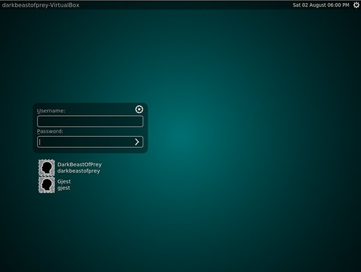Choose the DarkBeastOfPrey account name

[79, 165]
